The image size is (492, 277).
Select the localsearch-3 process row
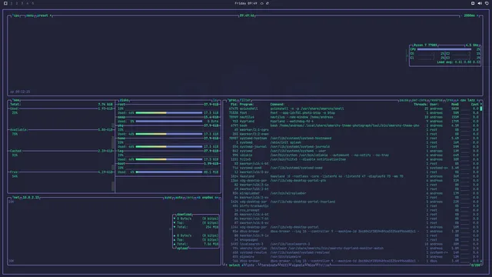(353, 244)
